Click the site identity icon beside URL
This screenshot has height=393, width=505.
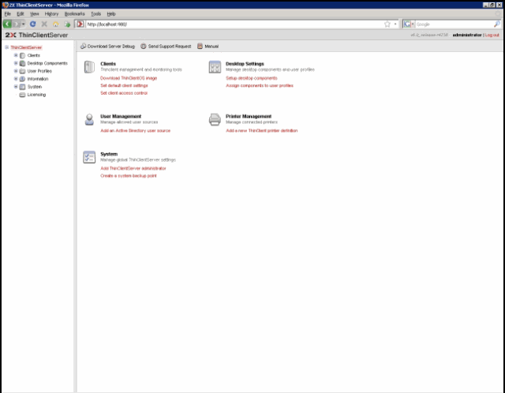click(x=80, y=24)
